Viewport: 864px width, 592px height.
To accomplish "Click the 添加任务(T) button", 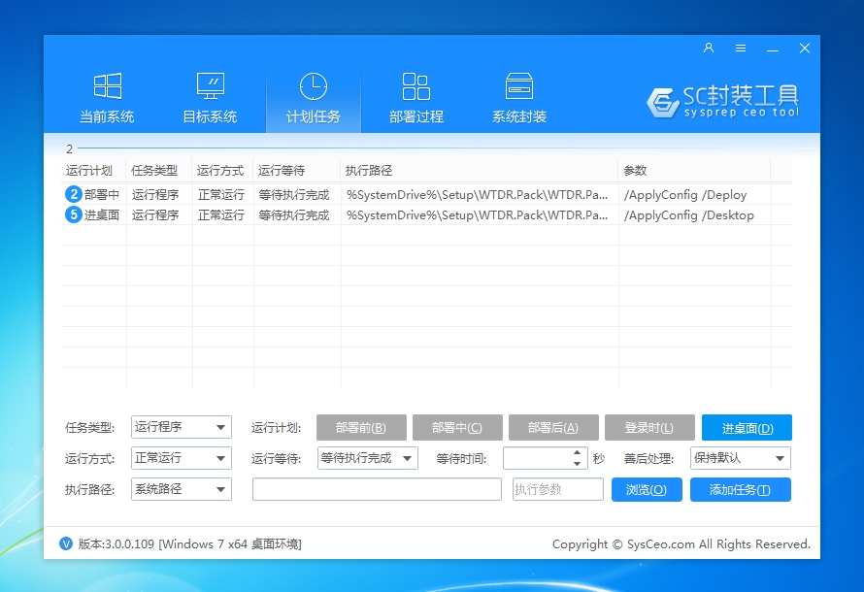I will point(740,490).
